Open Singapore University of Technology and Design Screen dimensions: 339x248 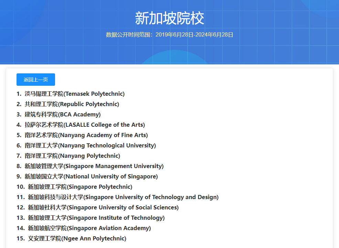tap(123, 197)
